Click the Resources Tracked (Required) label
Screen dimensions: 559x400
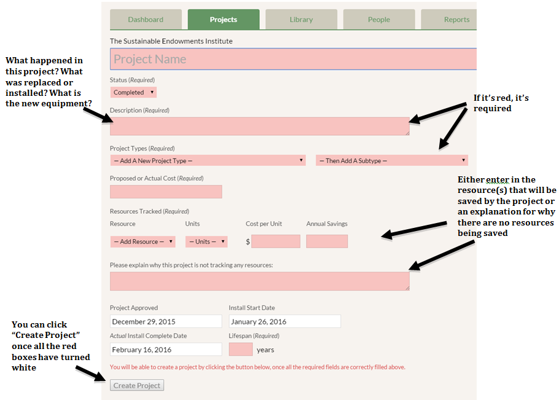(x=149, y=211)
